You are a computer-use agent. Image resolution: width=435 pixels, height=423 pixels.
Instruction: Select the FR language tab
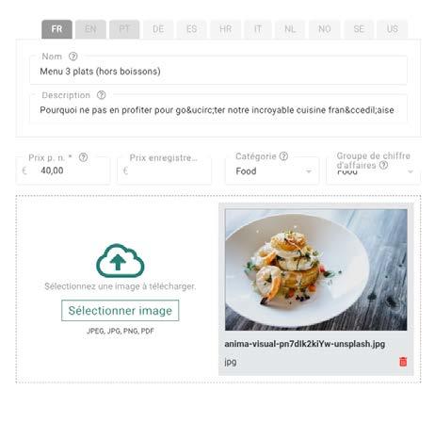coord(56,29)
